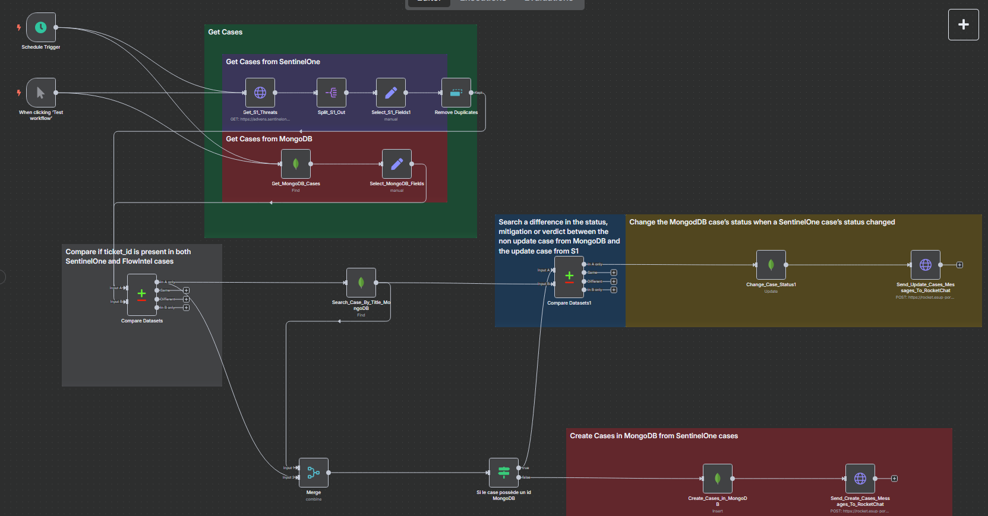Click the If node 'true' output connector

519,468
